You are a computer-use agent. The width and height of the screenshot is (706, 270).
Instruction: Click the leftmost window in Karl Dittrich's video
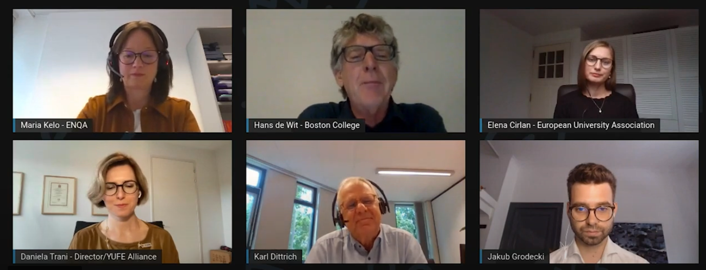pyautogui.click(x=255, y=205)
